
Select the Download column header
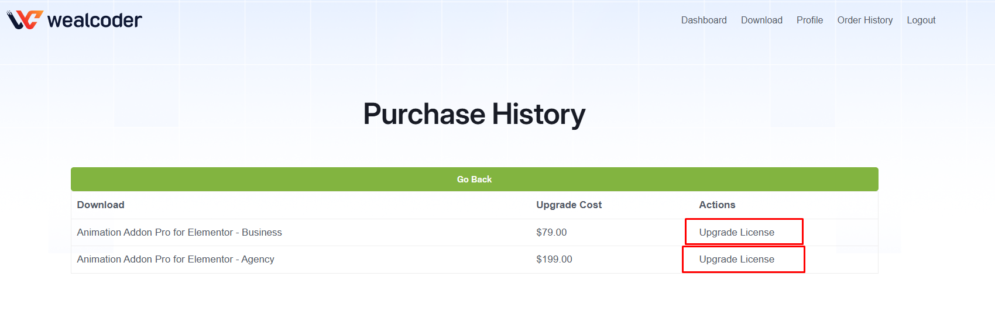pyautogui.click(x=101, y=205)
